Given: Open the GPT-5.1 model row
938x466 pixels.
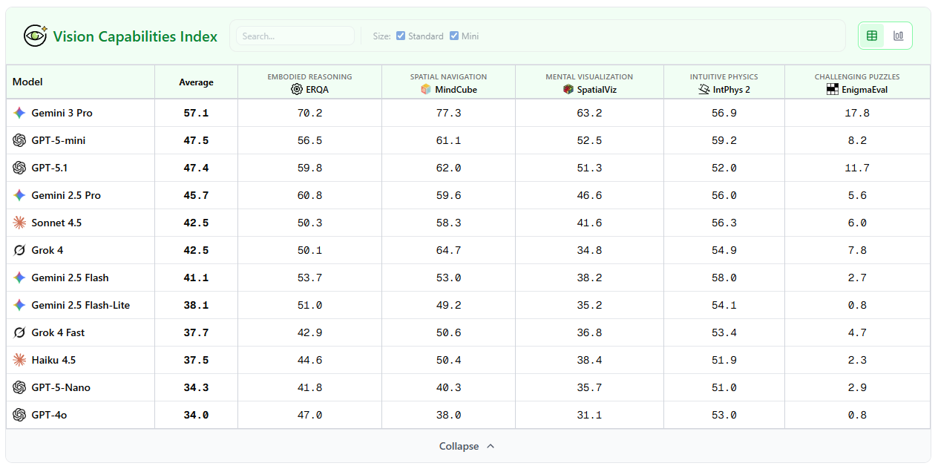Looking at the screenshot, I should 50,168.
